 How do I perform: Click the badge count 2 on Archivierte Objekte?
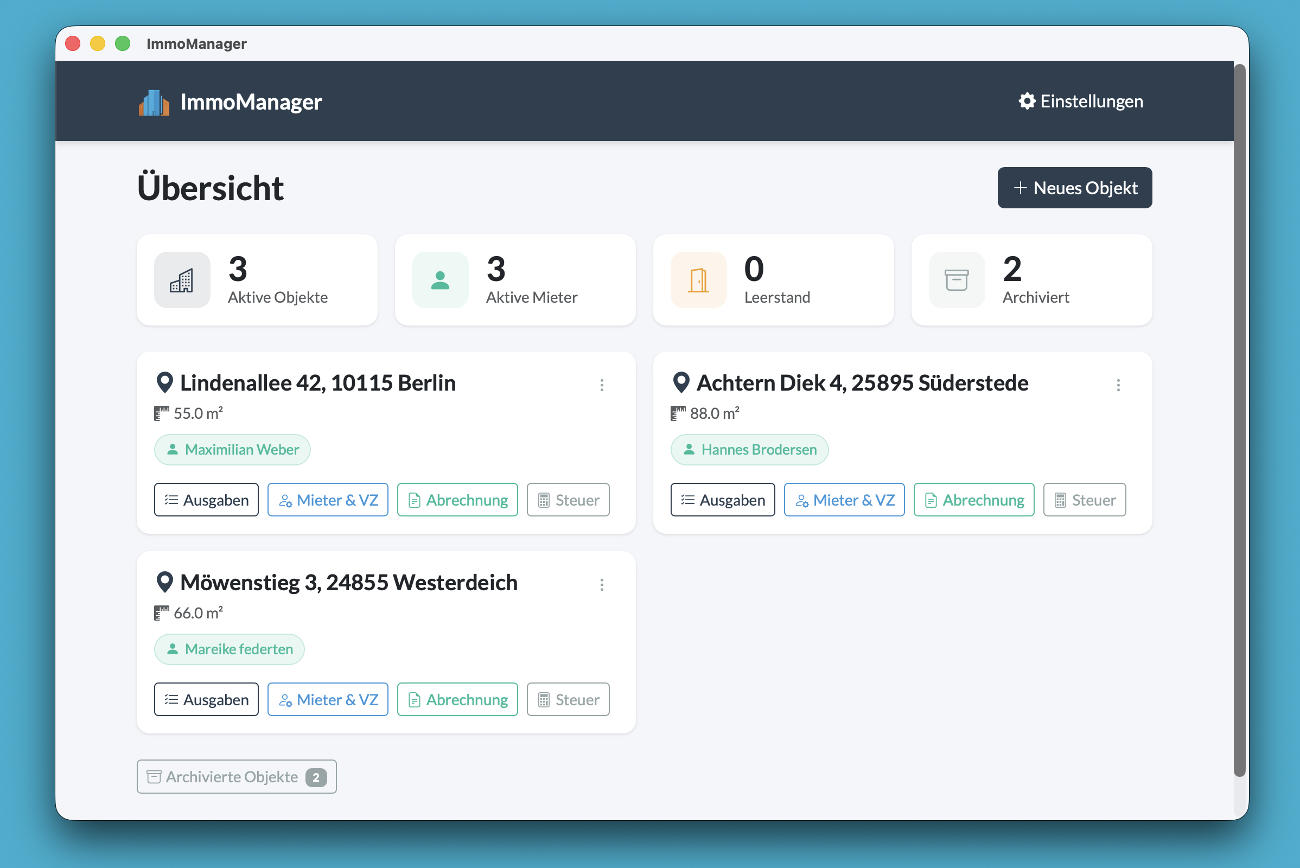pos(316,777)
